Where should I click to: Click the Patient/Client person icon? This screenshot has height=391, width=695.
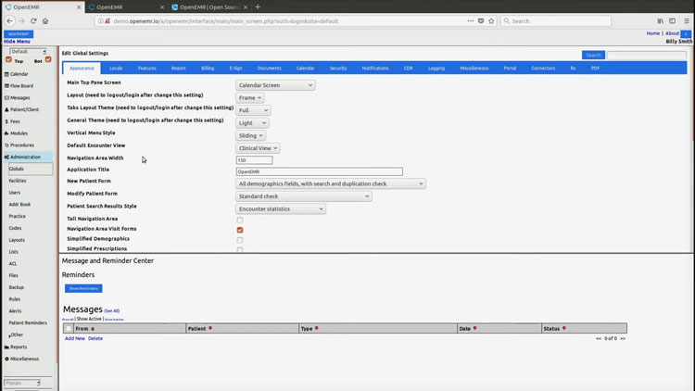coord(6,109)
